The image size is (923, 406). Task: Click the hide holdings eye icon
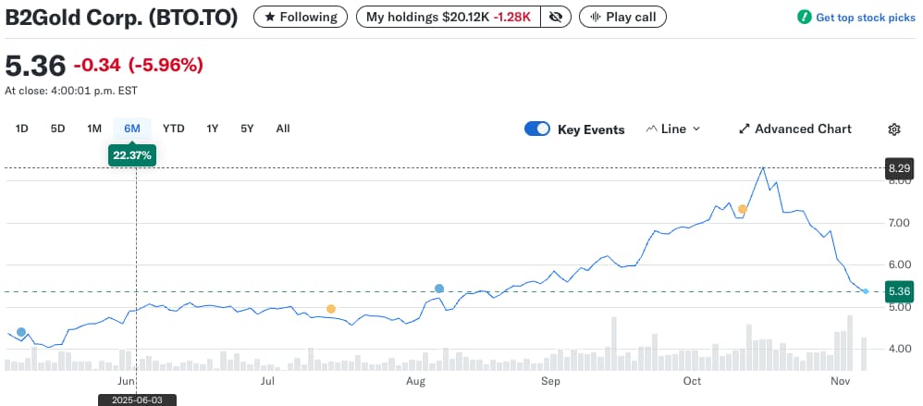pos(555,17)
